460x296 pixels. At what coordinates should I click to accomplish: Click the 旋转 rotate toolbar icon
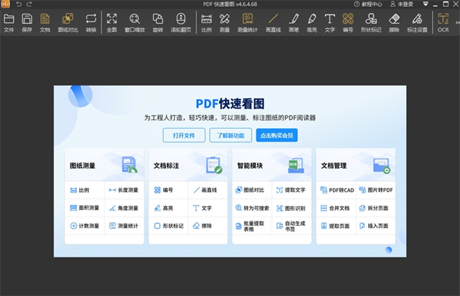[158, 22]
